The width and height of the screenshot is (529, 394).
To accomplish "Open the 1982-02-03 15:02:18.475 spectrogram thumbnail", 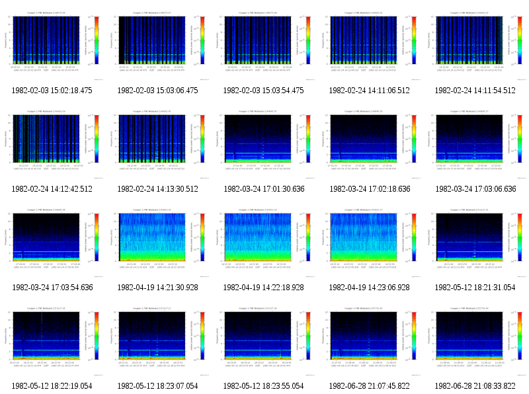I will [x=52, y=45].
